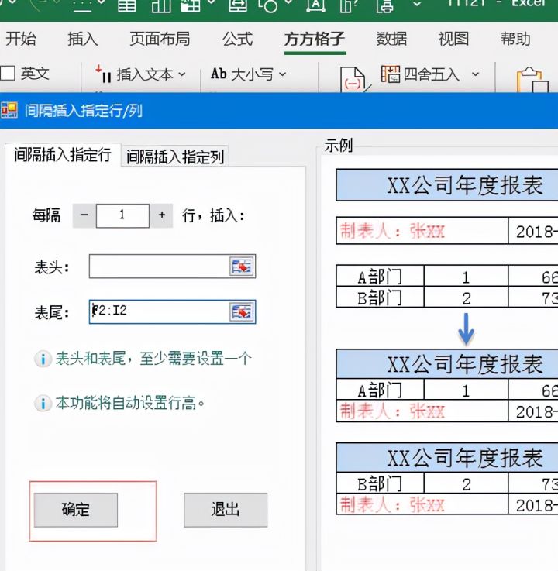Click the 表尾: label
This screenshot has height=571, width=558.
pos(52,312)
